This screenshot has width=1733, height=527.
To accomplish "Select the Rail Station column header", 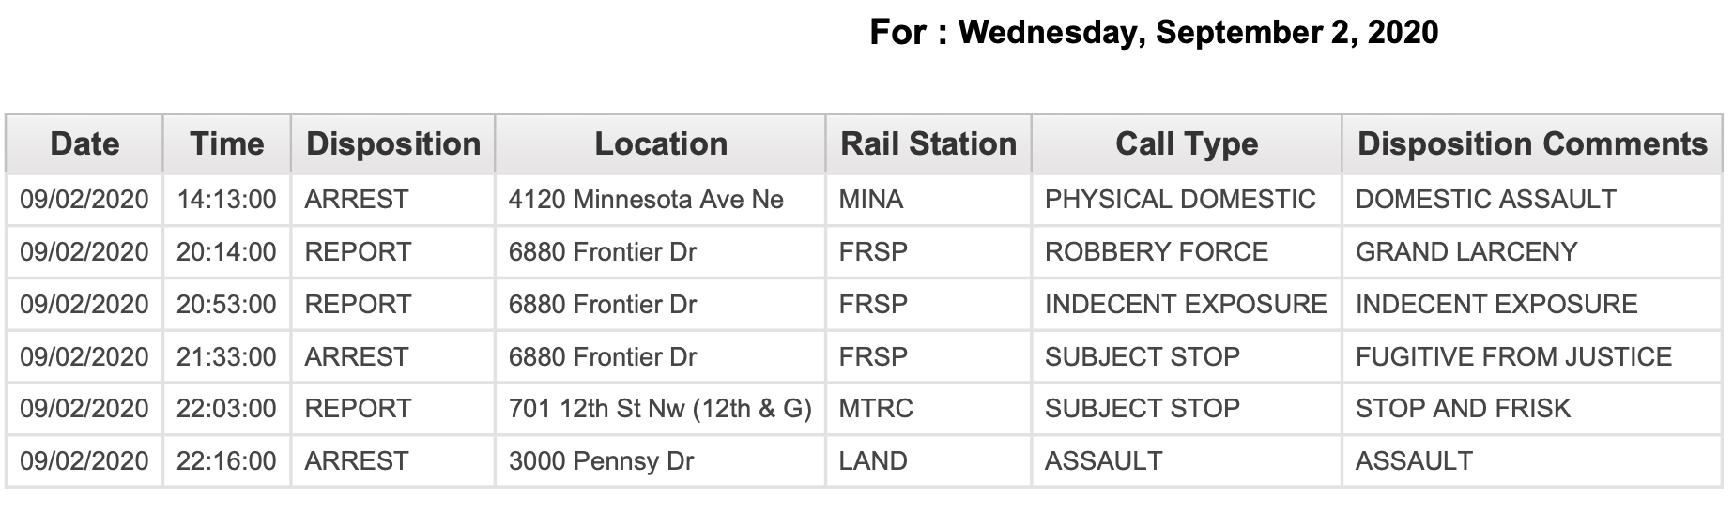I will coord(928,143).
